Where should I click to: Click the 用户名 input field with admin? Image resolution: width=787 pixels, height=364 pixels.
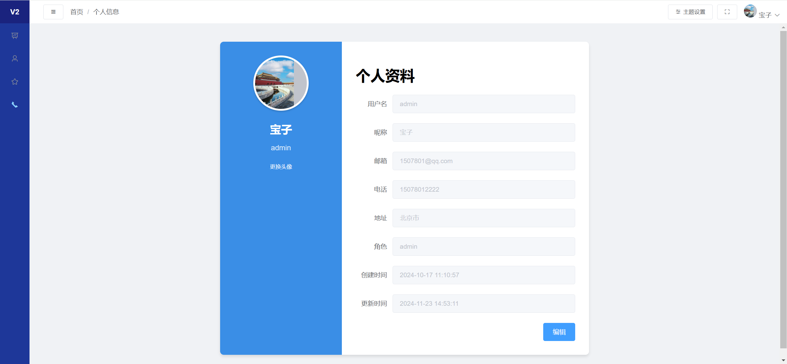click(x=484, y=104)
